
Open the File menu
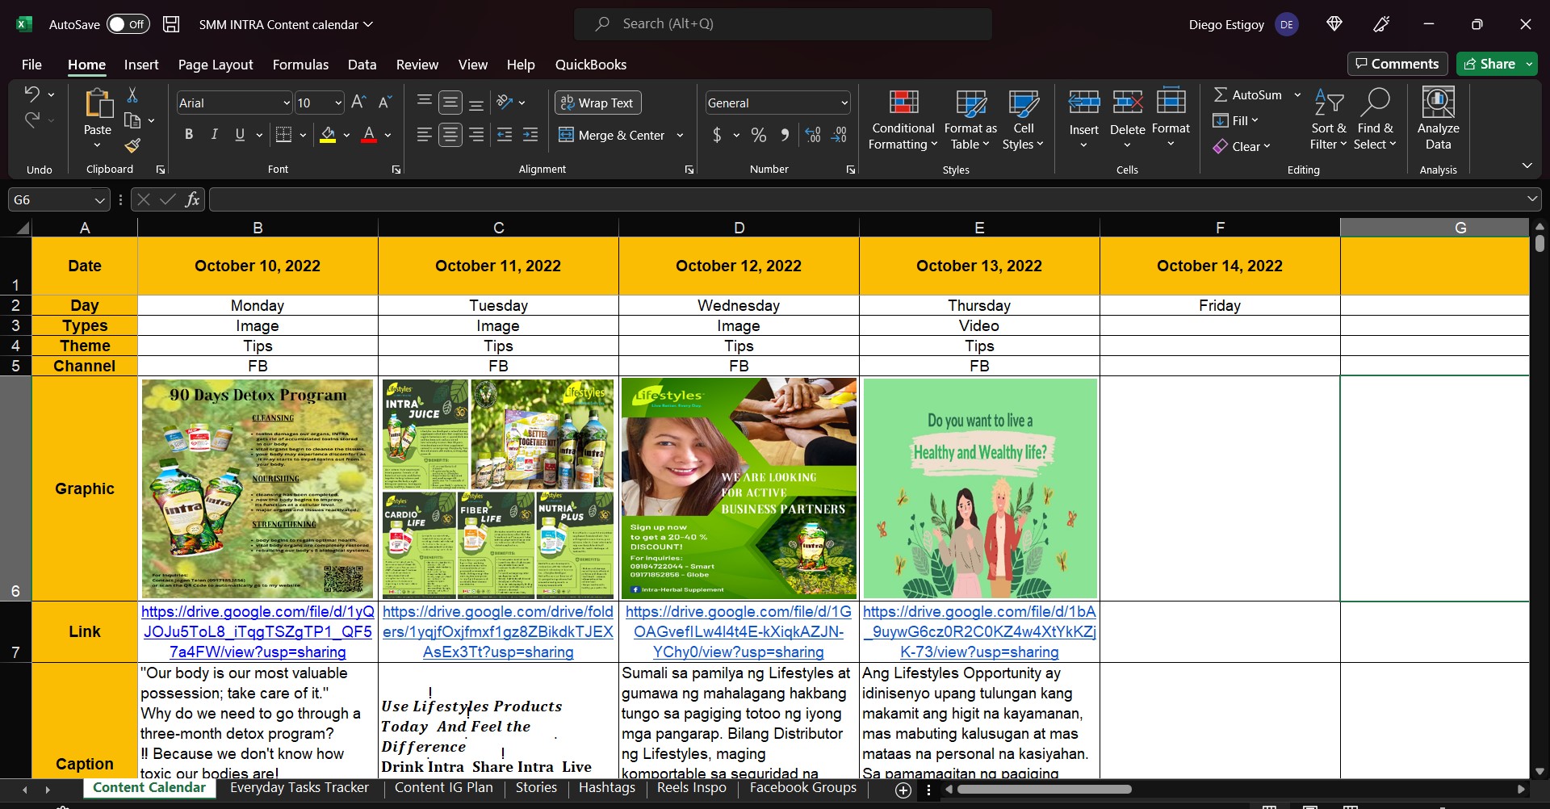click(x=31, y=65)
